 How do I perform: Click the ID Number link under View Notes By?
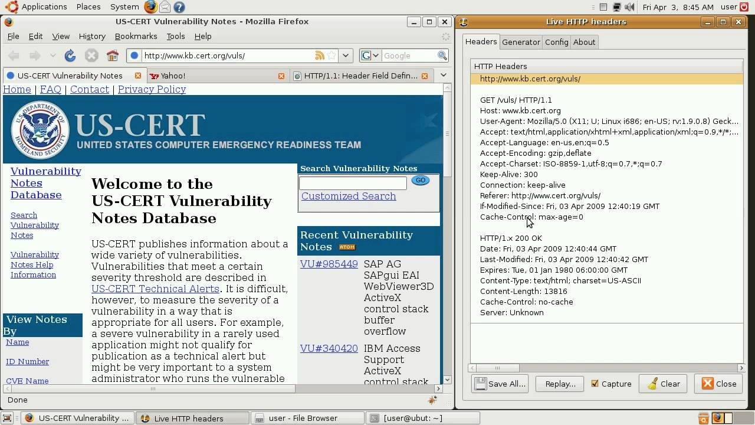coord(27,361)
